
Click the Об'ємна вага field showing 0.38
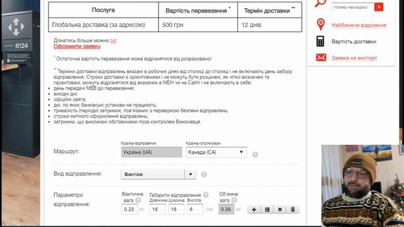[x=226, y=209]
